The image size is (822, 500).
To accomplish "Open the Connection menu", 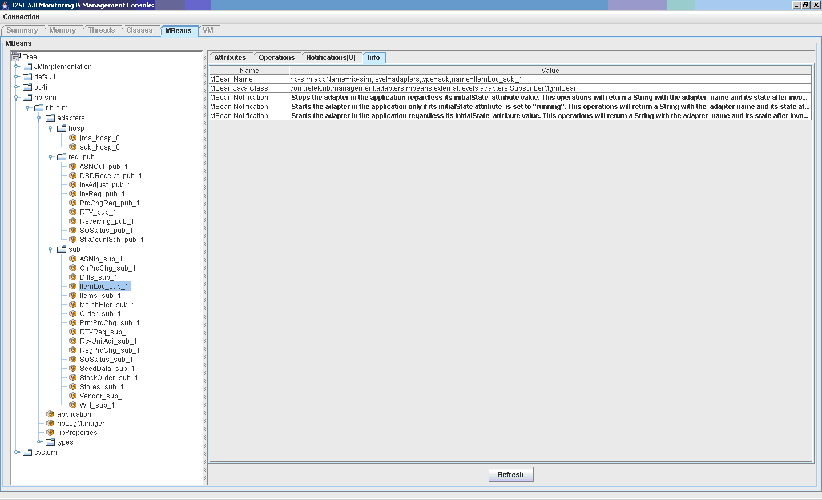I will tap(22, 17).
